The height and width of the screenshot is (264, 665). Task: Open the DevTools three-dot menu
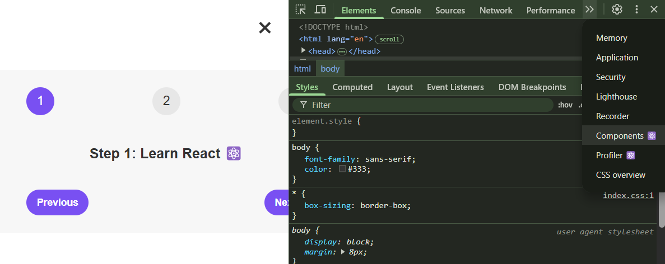(636, 10)
